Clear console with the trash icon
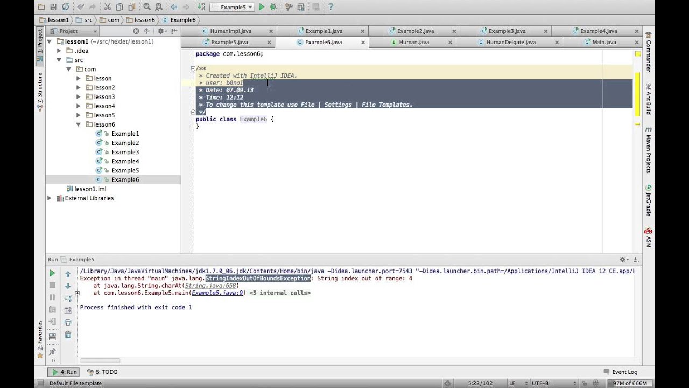This screenshot has height=388, width=689. tap(68, 335)
